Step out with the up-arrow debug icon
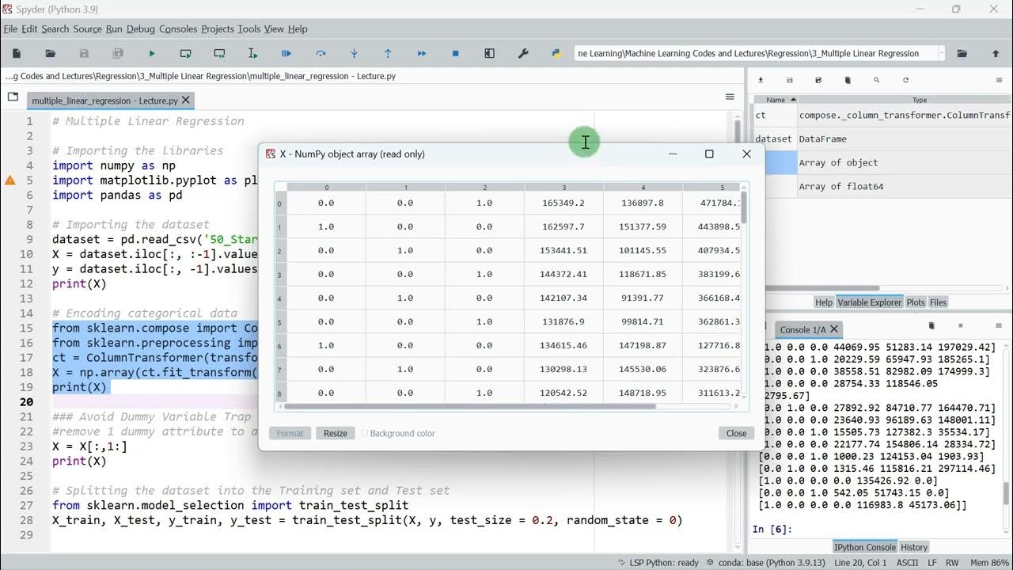This screenshot has width=1013, height=570. [x=388, y=53]
